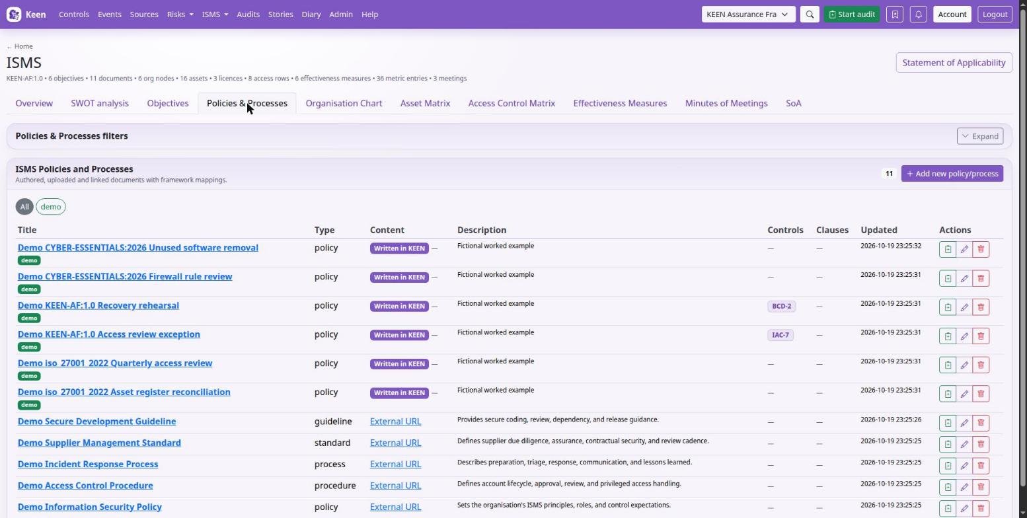The width and height of the screenshot is (1027, 518).
Task: Switch to the Effectiveness Measures tab
Action: (x=620, y=103)
